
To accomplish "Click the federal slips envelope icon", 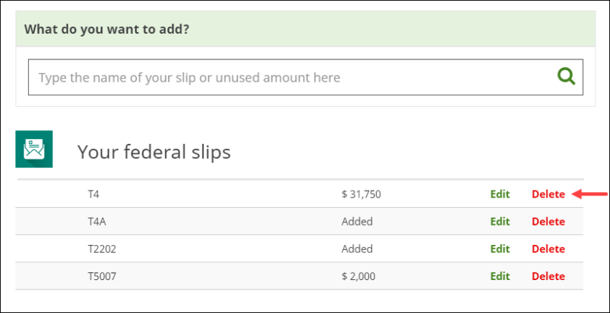I will (34, 149).
